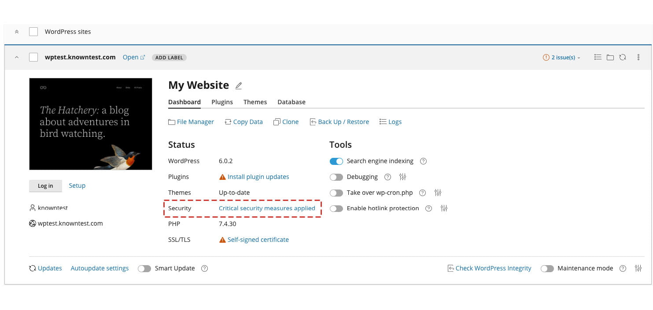Open Maintenance mode settings sliders icon
This screenshot has width=653, height=310.
pos(638,268)
